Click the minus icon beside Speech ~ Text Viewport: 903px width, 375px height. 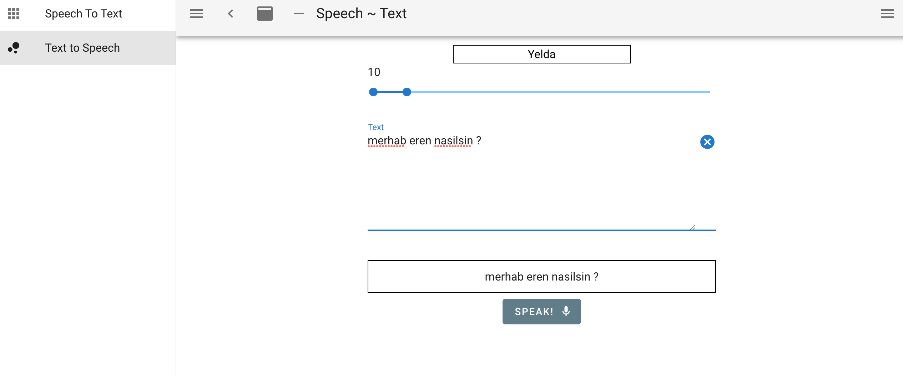pos(299,14)
